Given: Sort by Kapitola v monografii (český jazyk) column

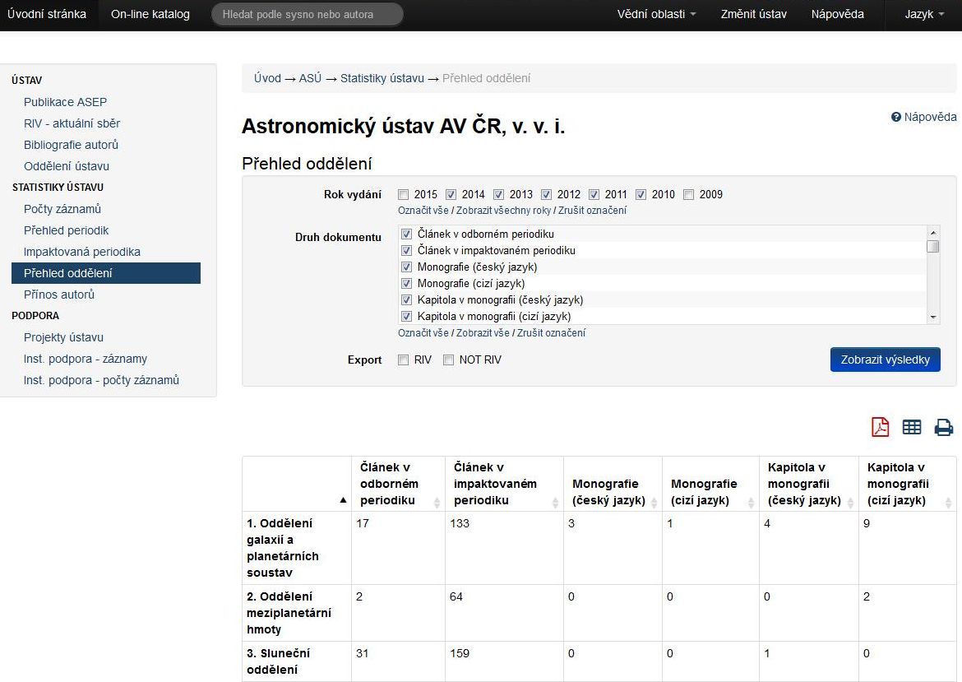Looking at the screenshot, I should coord(850,503).
